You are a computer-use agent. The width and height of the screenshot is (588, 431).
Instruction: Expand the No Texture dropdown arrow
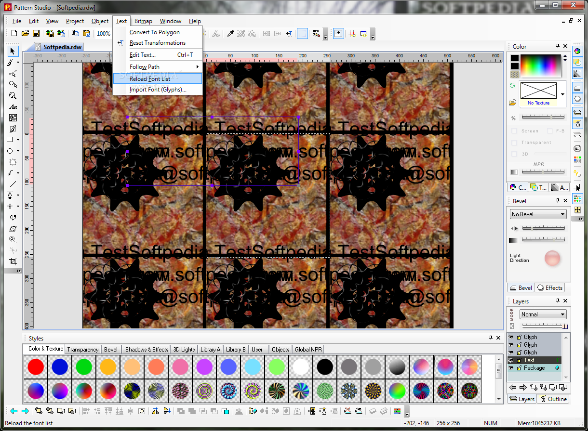[562, 94]
